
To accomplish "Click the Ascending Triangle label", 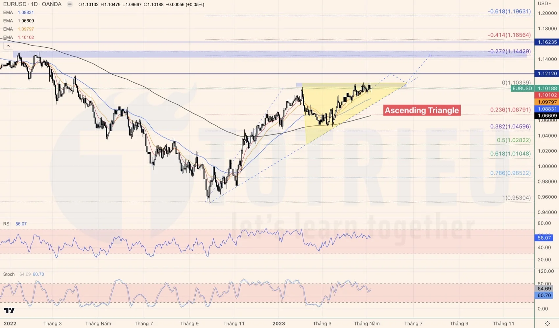I will [x=422, y=110].
